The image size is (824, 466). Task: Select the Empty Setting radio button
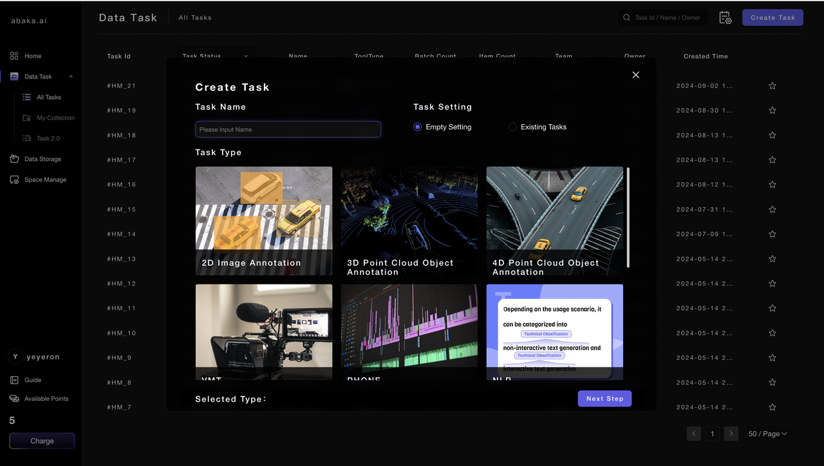418,127
